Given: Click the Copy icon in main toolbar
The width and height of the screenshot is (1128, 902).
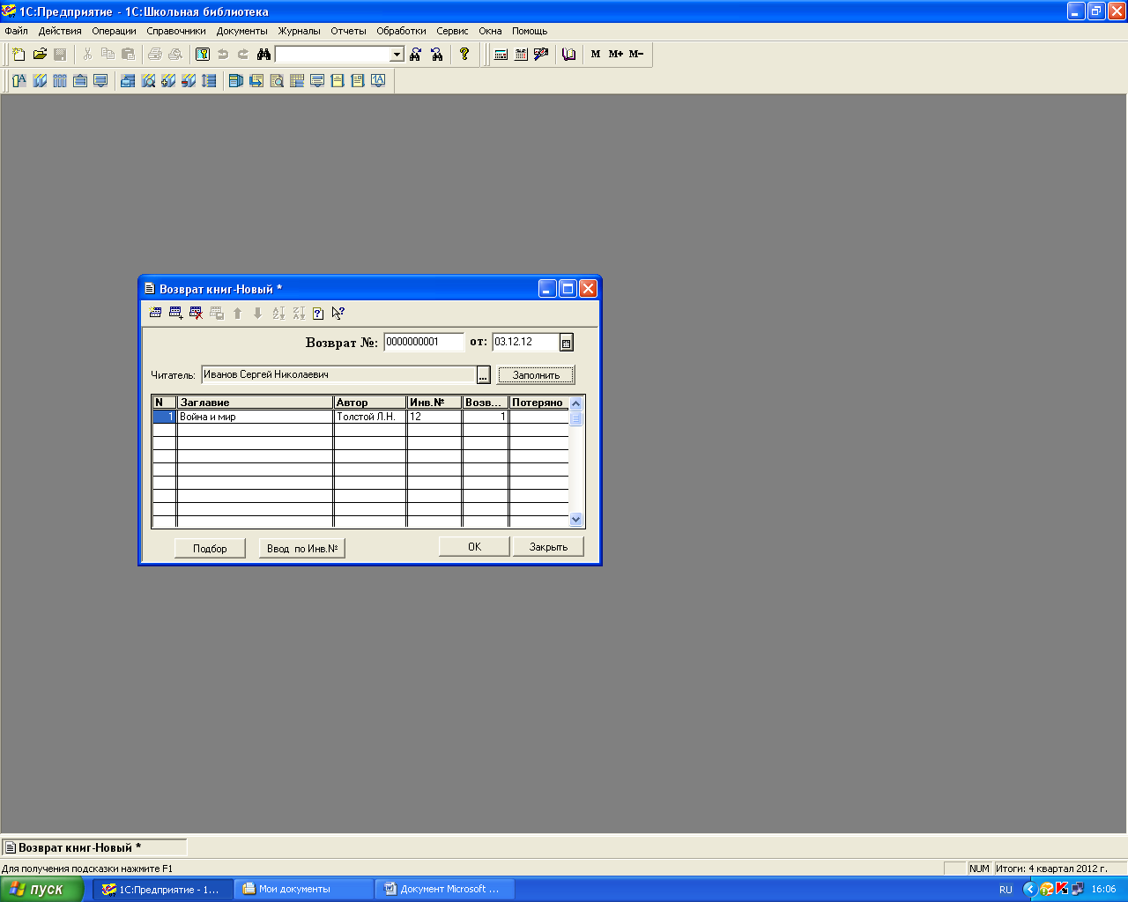Looking at the screenshot, I should (108, 55).
